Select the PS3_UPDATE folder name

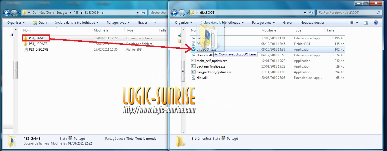click(x=38, y=44)
